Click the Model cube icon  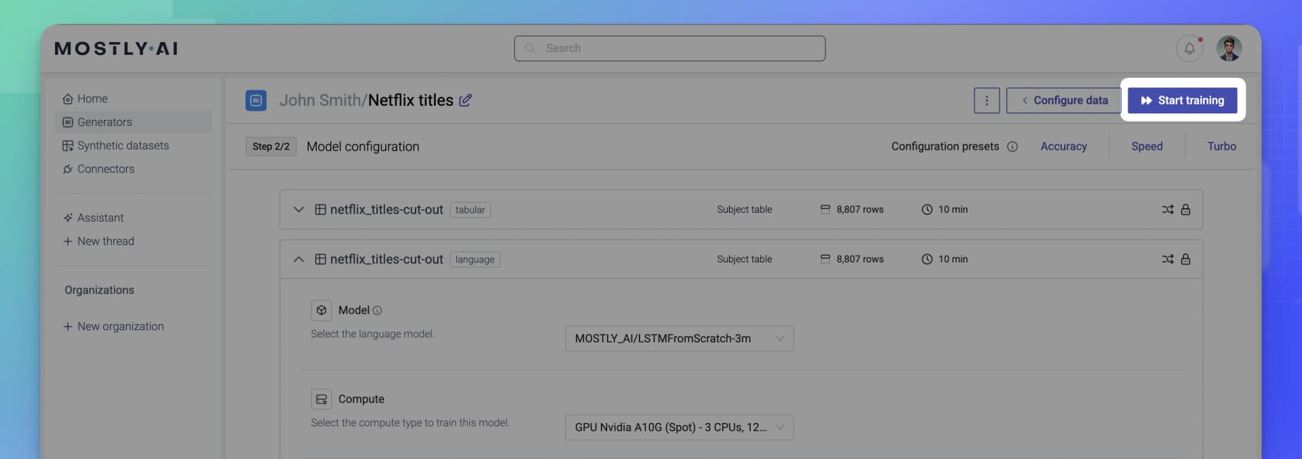tap(321, 310)
